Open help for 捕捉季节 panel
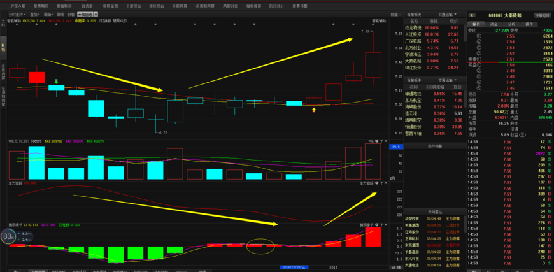 pyautogui.click(x=381, y=225)
